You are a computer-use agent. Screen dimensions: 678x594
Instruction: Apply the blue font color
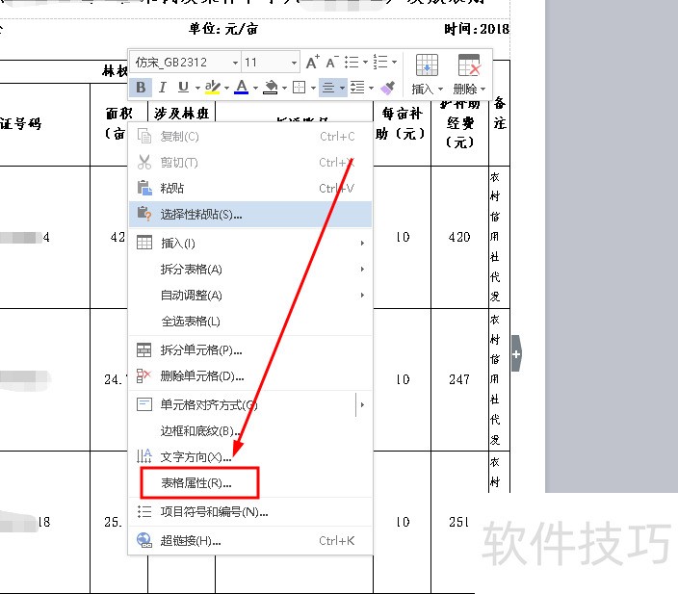pyautogui.click(x=242, y=88)
